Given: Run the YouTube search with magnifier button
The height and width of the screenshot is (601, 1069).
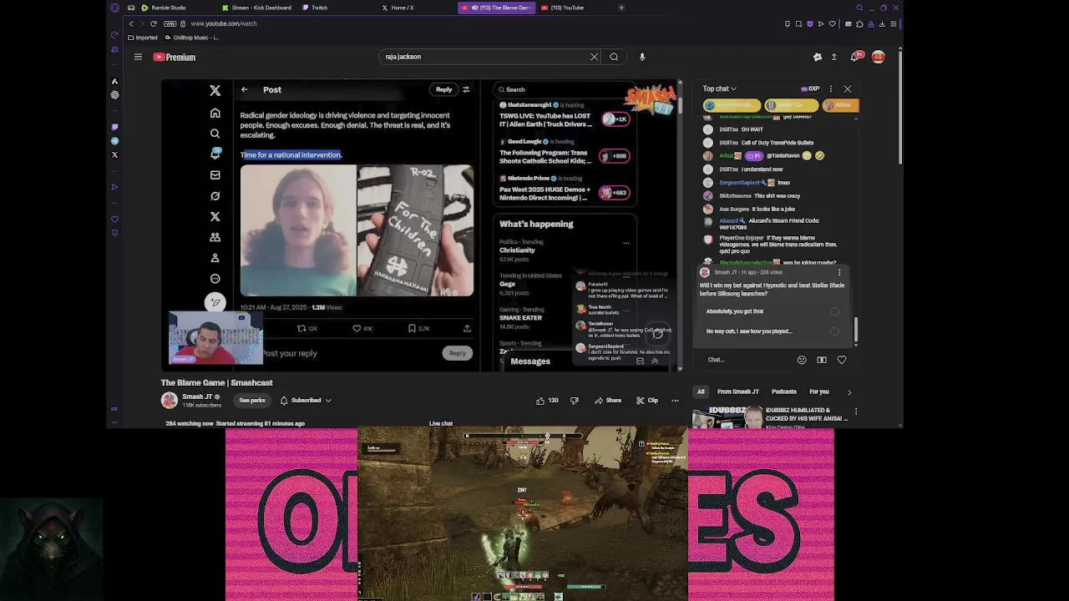Looking at the screenshot, I should pyautogui.click(x=614, y=57).
